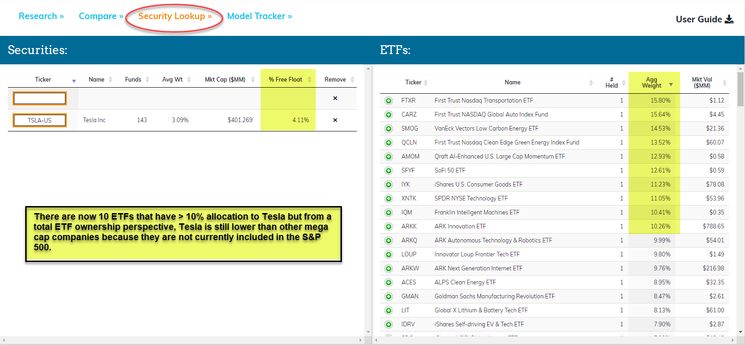Open the Model Tracker menu
This screenshot has width=745, height=345.
(x=259, y=16)
